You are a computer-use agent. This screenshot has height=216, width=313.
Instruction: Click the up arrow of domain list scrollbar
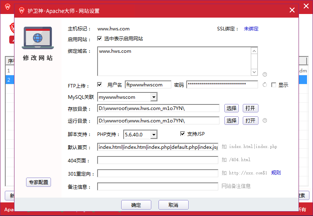254,51
